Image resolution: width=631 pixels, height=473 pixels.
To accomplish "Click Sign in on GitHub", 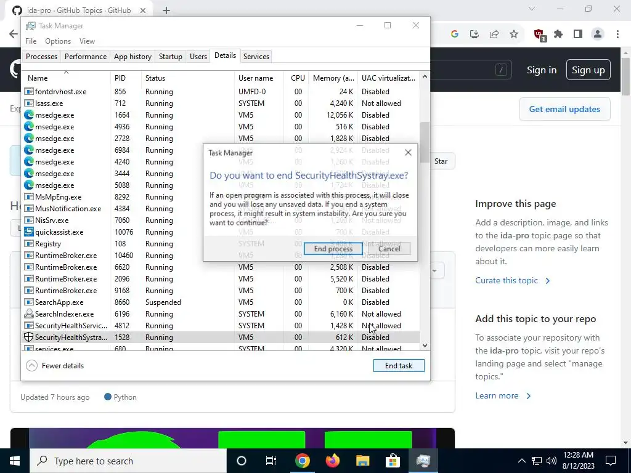I will pos(542,70).
